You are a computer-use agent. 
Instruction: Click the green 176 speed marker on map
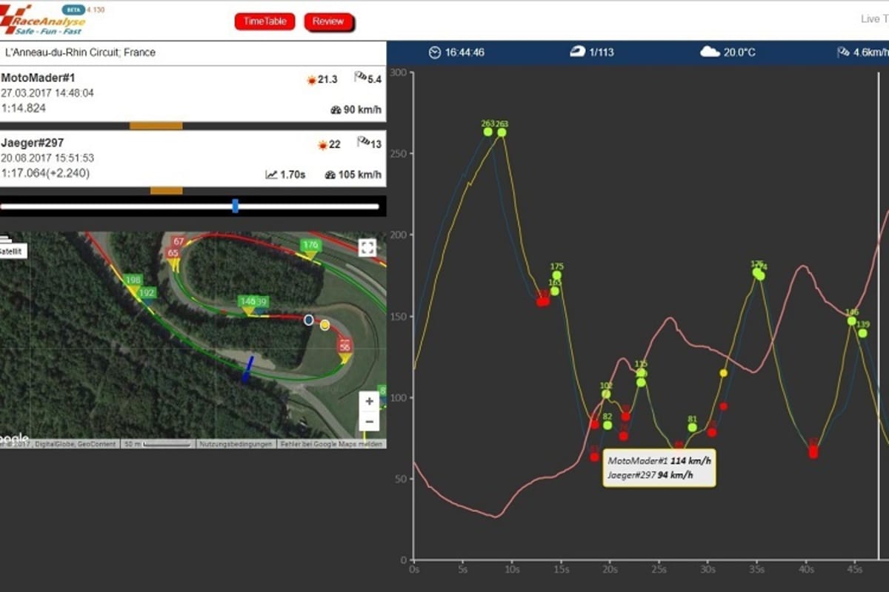[x=310, y=246]
